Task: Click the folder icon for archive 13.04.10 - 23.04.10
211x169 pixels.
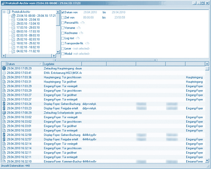Action: pyautogui.click(x=13, y=20)
